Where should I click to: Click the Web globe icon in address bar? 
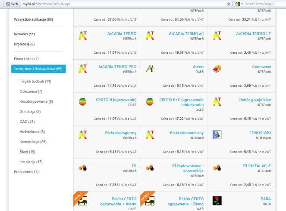point(8,4)
